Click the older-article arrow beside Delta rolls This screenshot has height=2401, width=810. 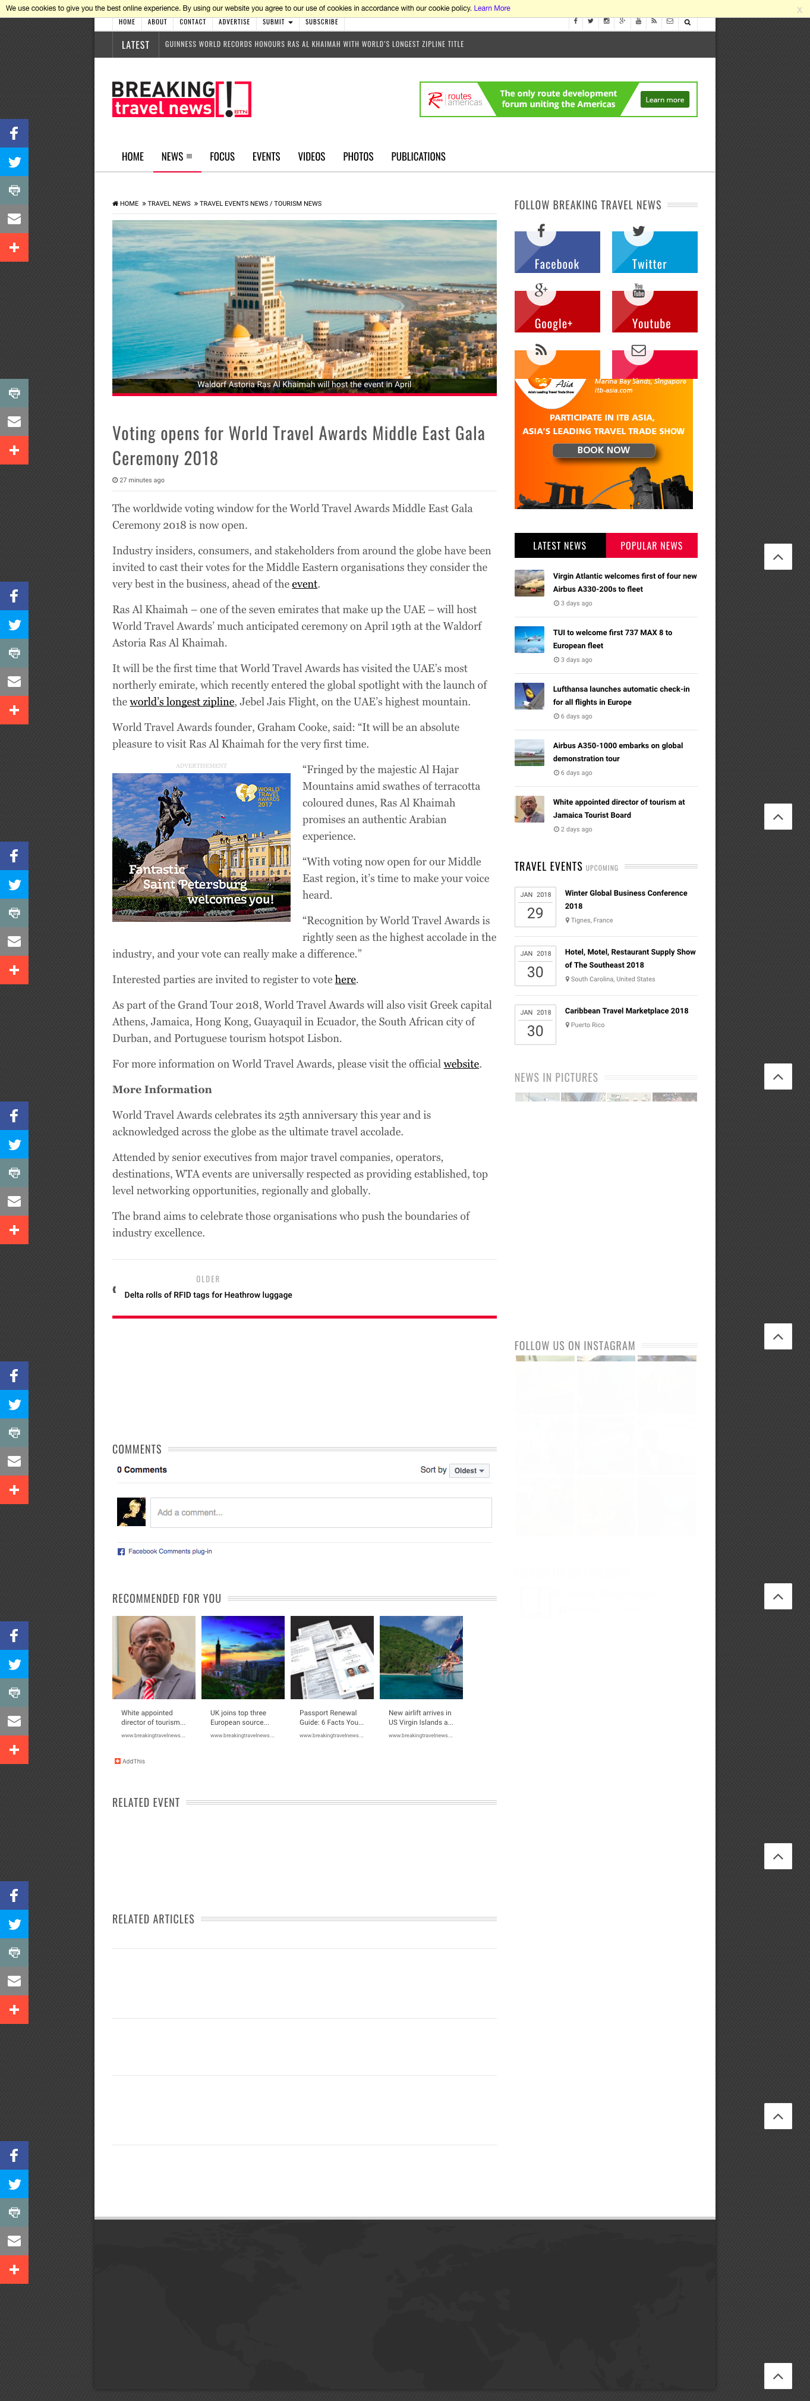point(115,1290)
